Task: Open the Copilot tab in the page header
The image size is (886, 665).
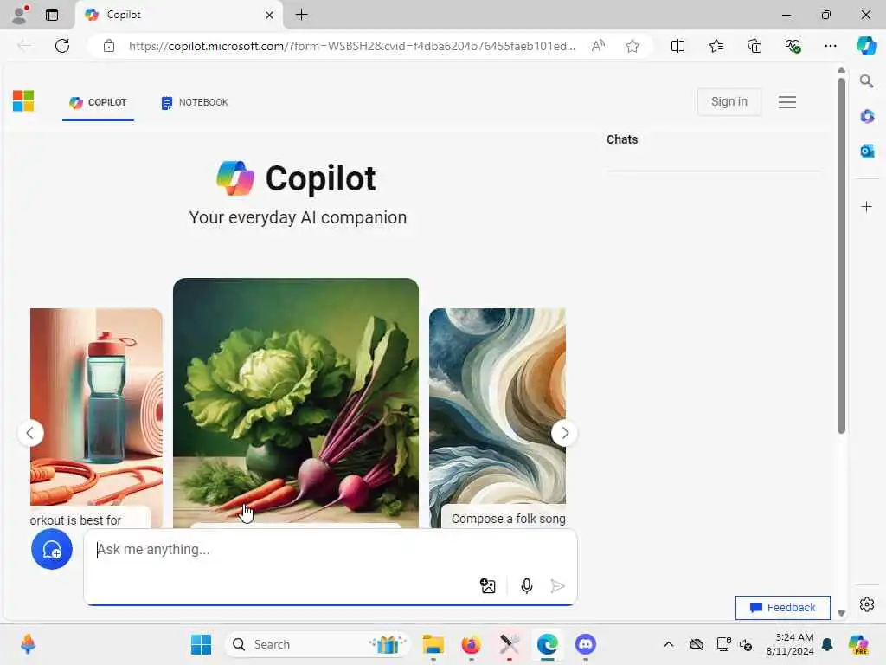Action: pyautogui.click(x=98, y=102)
